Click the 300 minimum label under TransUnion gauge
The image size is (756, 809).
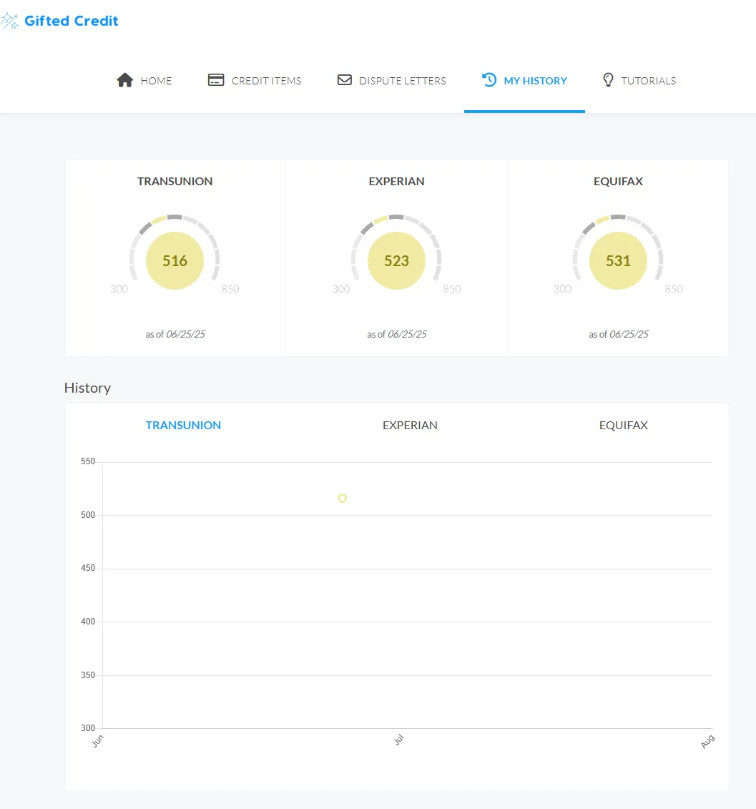pos(119,289)
